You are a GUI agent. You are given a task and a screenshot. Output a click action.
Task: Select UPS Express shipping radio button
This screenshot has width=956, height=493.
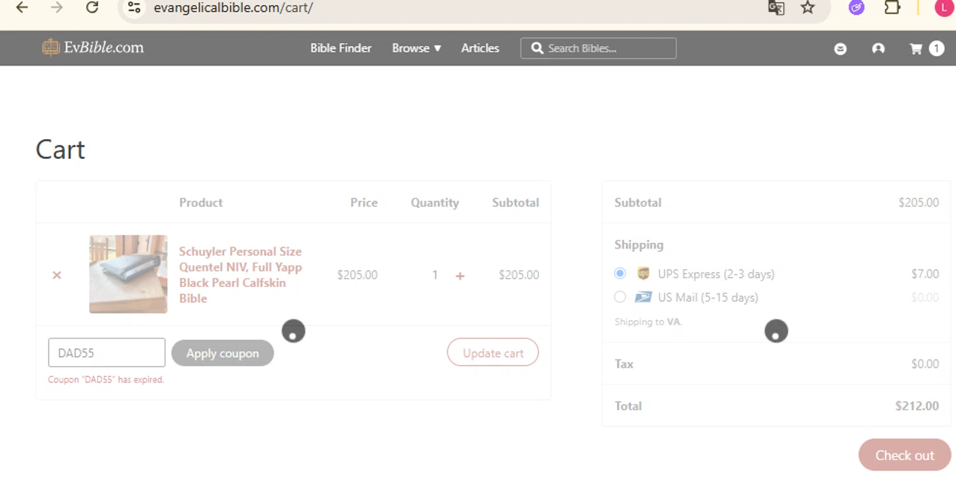(620, 274)
